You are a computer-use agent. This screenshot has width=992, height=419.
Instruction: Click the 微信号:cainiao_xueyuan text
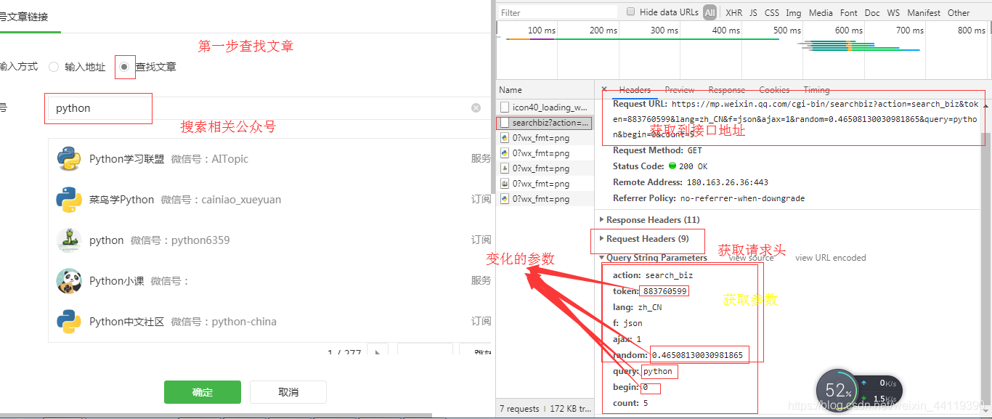221,200
